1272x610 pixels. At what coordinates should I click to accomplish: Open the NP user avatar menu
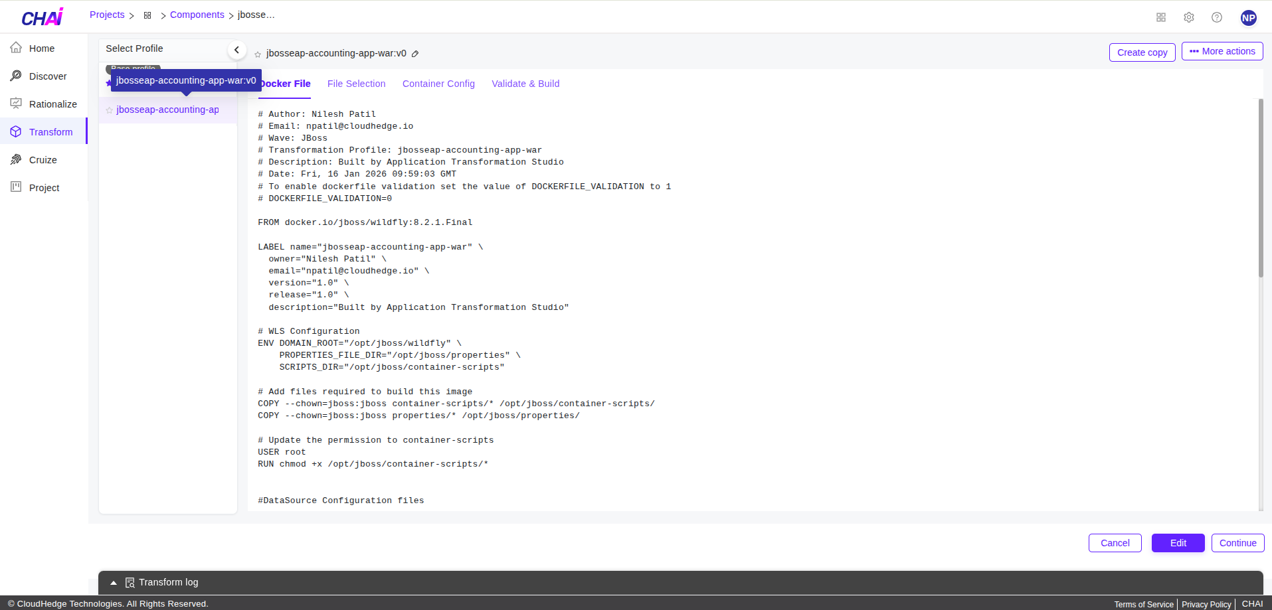click(1249, 18)
